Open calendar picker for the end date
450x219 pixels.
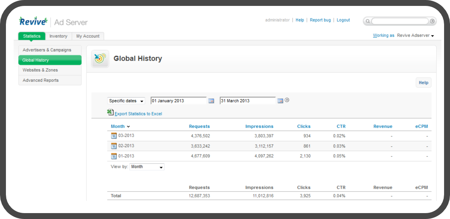click(x=280, y=101)
